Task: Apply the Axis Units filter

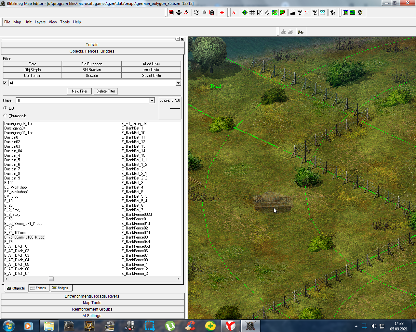Action: 151,70
